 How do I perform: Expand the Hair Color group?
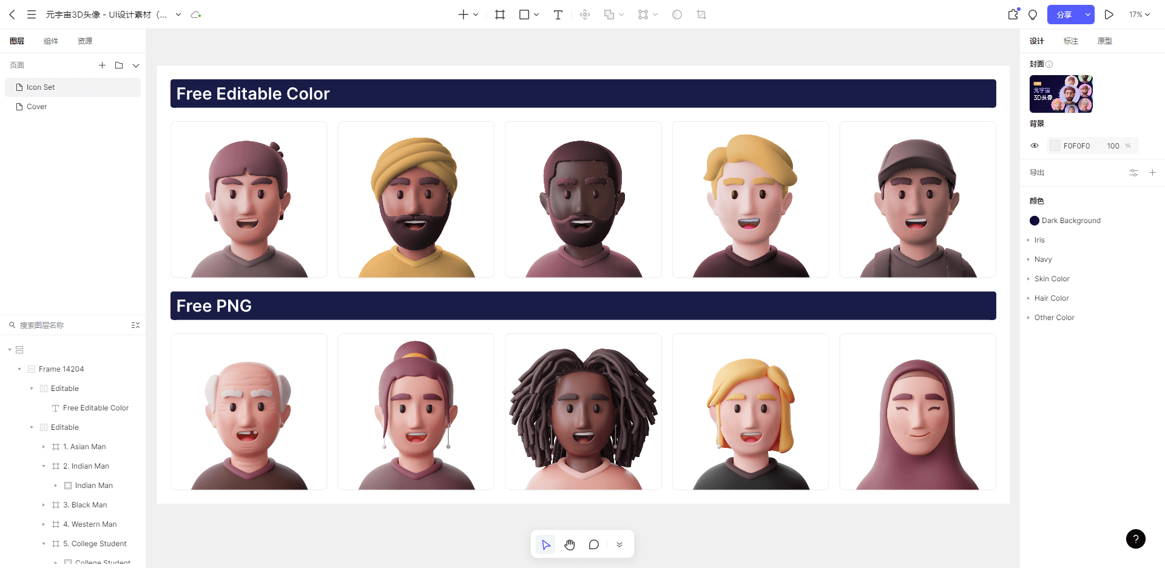click(1028, 298)
